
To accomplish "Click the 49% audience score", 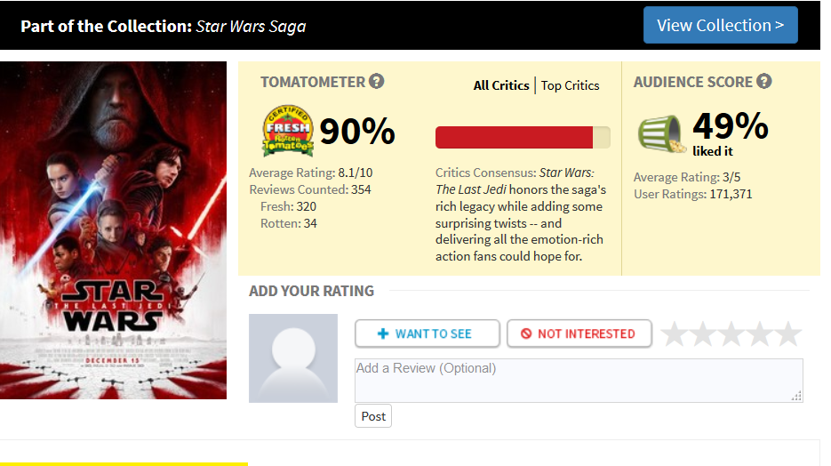I will coord(730,126).
